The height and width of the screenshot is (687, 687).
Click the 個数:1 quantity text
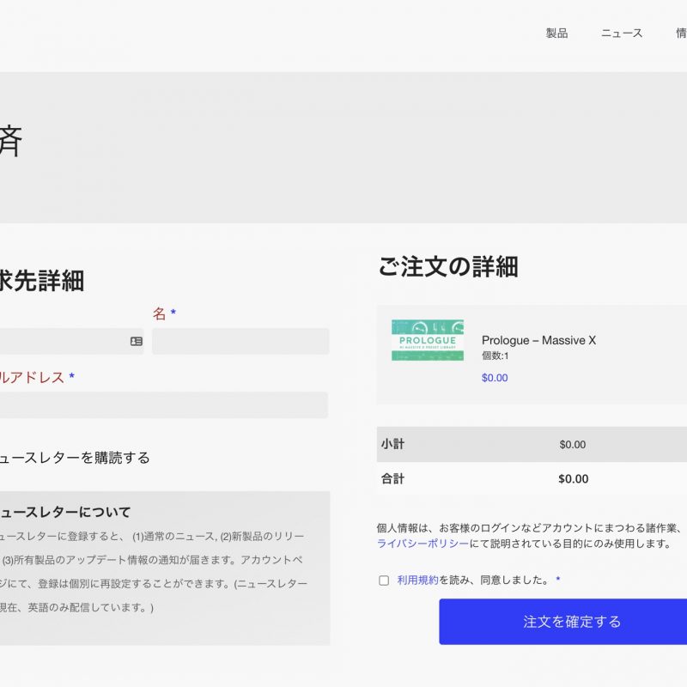point(495,356)
